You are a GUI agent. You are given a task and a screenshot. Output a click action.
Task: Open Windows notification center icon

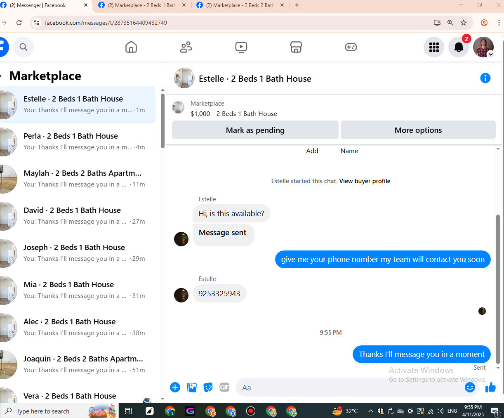point(495,411)
